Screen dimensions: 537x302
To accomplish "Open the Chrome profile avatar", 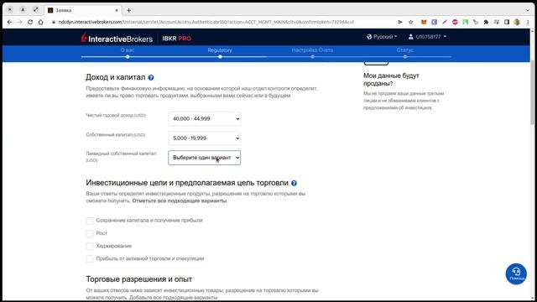I will tap(517, 22).
